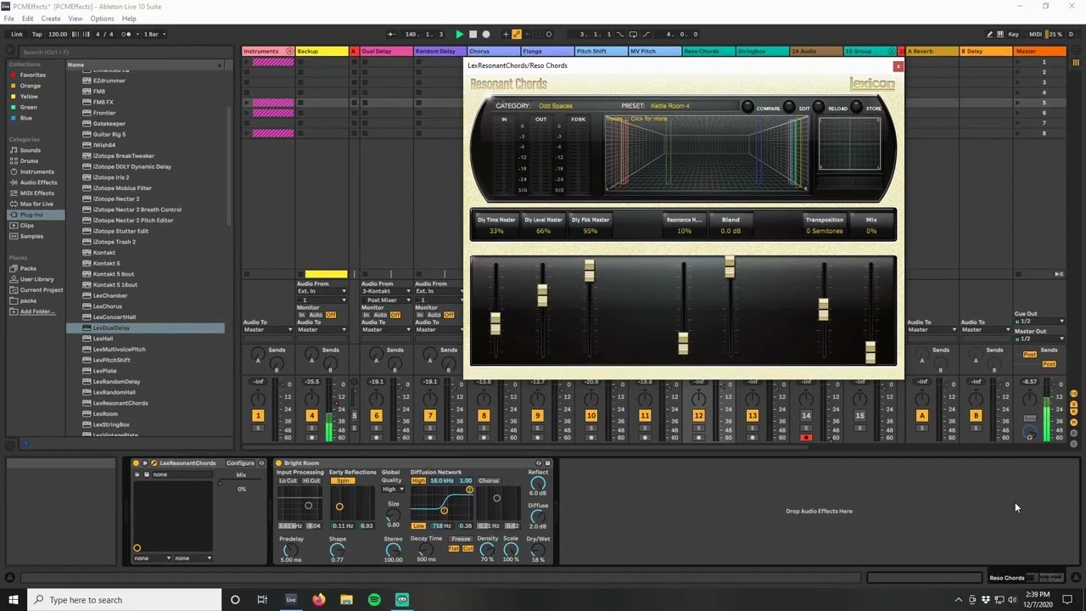Click the transport Stop button
Image resolution: width=1086 pixels, height=611 pixels.
[x=473, y=34]
